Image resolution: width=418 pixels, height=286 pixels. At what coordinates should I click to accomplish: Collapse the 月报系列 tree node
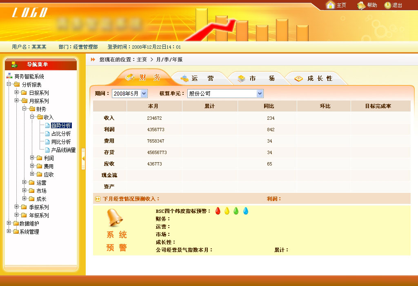click(x=16, y=101)
